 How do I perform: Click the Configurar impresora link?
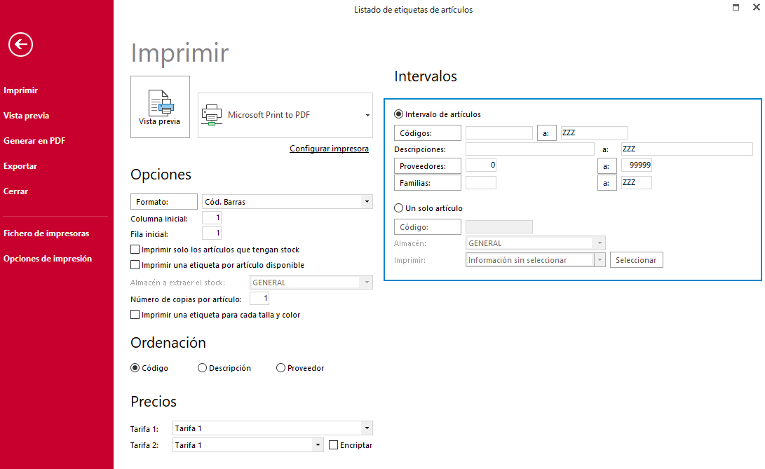(330, 149)
